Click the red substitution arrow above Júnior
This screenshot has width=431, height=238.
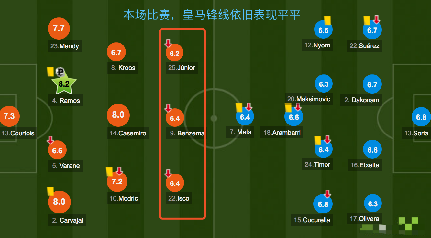(x=168, y=43)
